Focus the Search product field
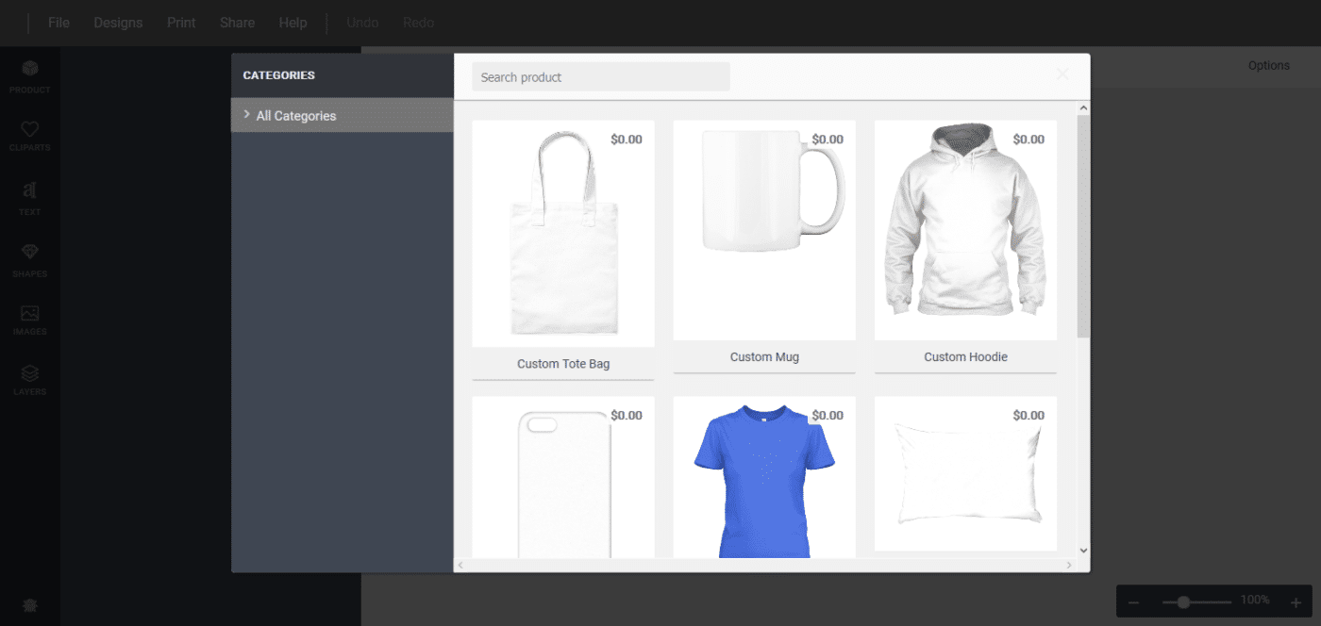Viewport: 1321px width, 626px height. [x=601, y=77]
